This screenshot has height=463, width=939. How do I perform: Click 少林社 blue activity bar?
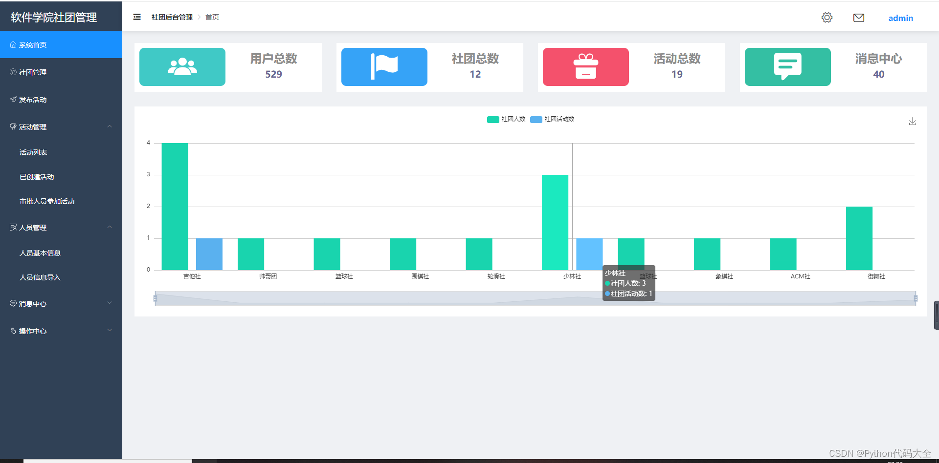589,254
